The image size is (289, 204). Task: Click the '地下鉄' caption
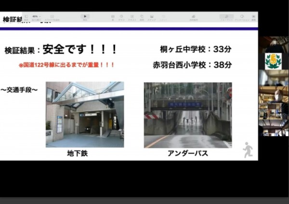tap(78, 153)
